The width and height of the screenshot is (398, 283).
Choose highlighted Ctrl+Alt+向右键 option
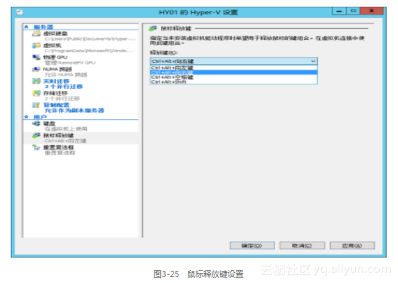click(234, 72)
